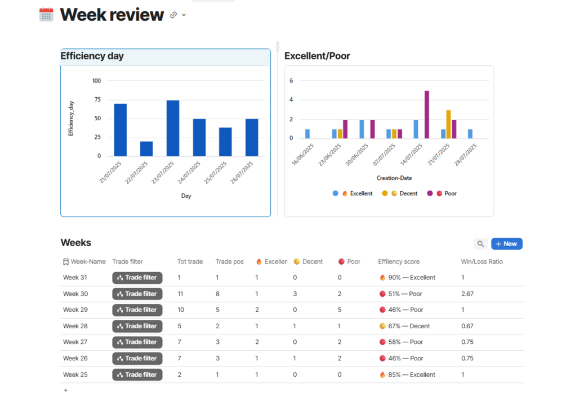Open search in the Weeks table
The height and width of the screenshot is (398, 566).
point(480,244)
